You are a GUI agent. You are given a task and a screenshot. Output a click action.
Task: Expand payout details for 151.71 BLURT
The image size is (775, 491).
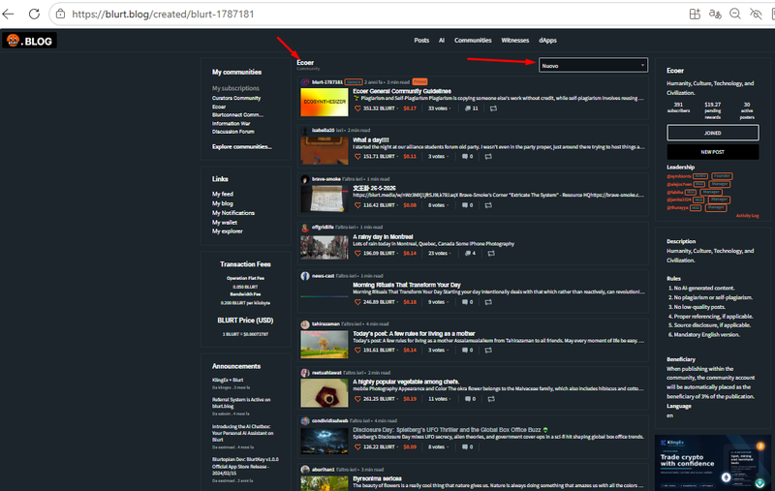click(381, 157)
